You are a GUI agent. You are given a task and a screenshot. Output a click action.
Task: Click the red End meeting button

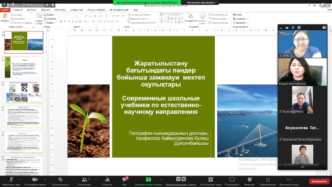319,181
